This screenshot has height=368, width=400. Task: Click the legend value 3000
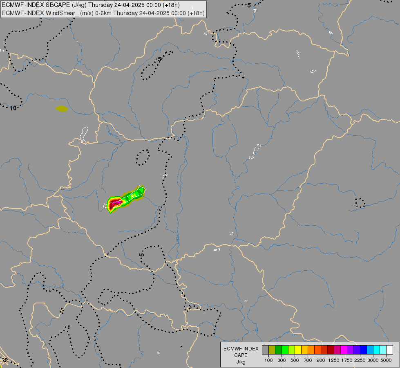coord(373,360)
